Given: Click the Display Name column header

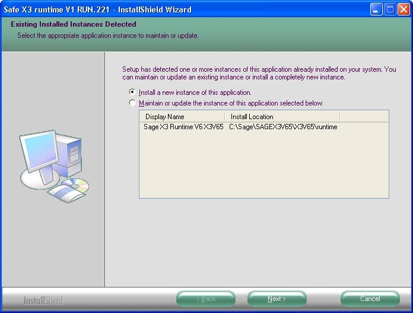Looking at the screenshot, I should tap(182, 117).
